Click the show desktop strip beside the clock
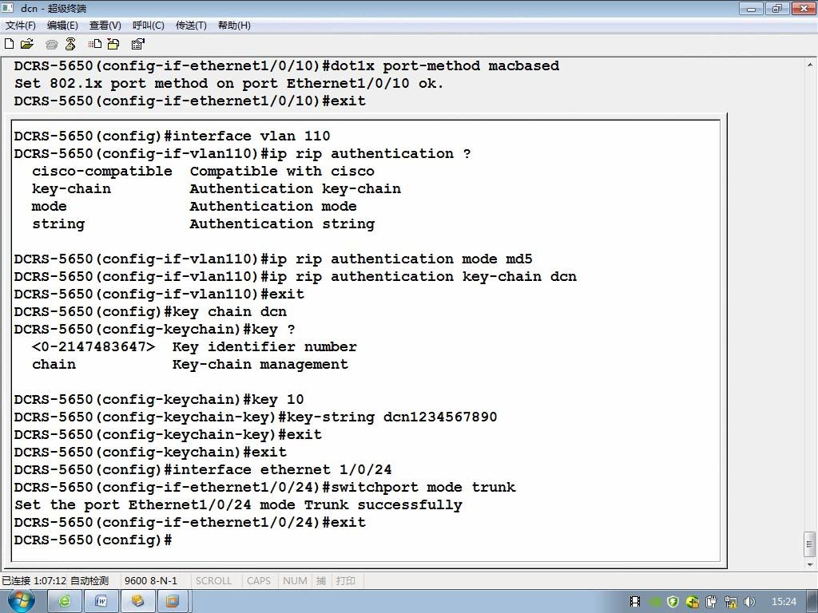Screen dimensions: 818x613 (x=813, y=602)
